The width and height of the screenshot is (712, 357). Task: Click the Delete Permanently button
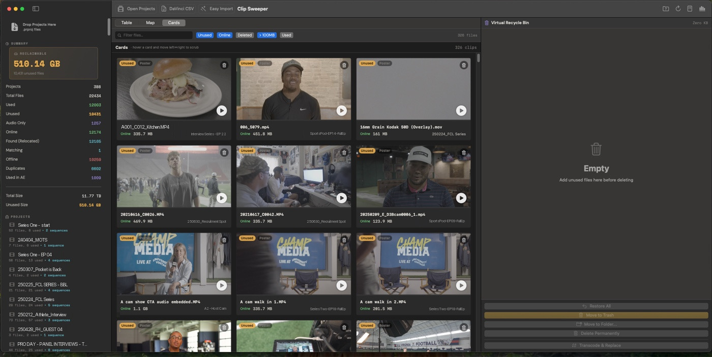click(x=596, y=334)
